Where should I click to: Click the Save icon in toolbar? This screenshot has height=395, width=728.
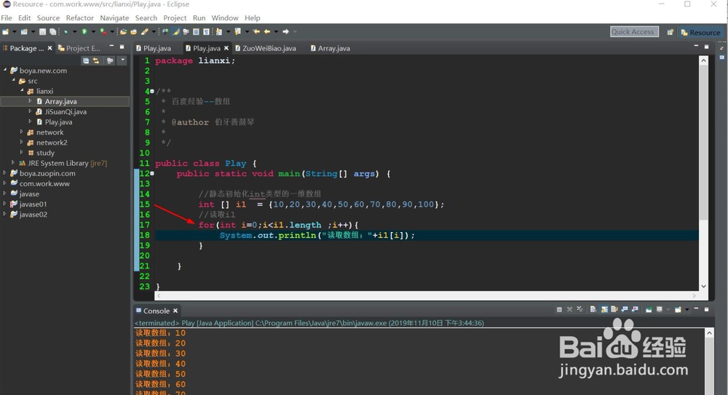coord(42,32)
